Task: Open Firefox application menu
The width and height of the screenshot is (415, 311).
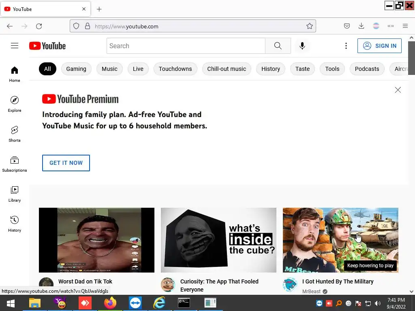Action: [x=405, y=26]
